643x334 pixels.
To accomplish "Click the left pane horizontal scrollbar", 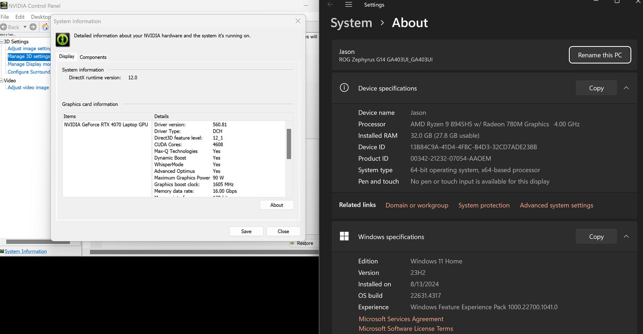I will pyautogui.click(x=38, y=242).
